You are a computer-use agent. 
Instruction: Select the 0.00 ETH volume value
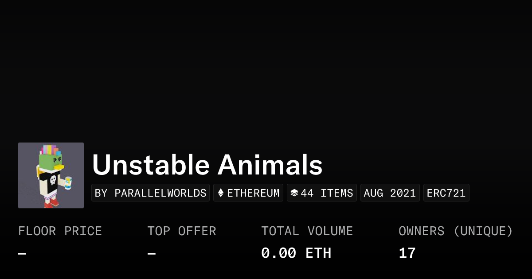(x=296, y=253)
